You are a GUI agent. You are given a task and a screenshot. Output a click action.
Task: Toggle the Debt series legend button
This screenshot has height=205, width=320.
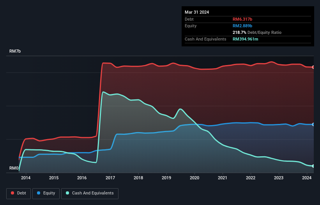click(x=19, y=193)
